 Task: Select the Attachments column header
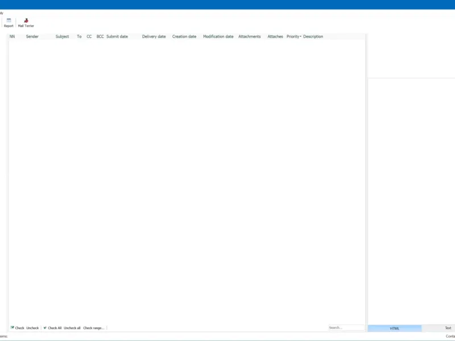pos(250,36)
